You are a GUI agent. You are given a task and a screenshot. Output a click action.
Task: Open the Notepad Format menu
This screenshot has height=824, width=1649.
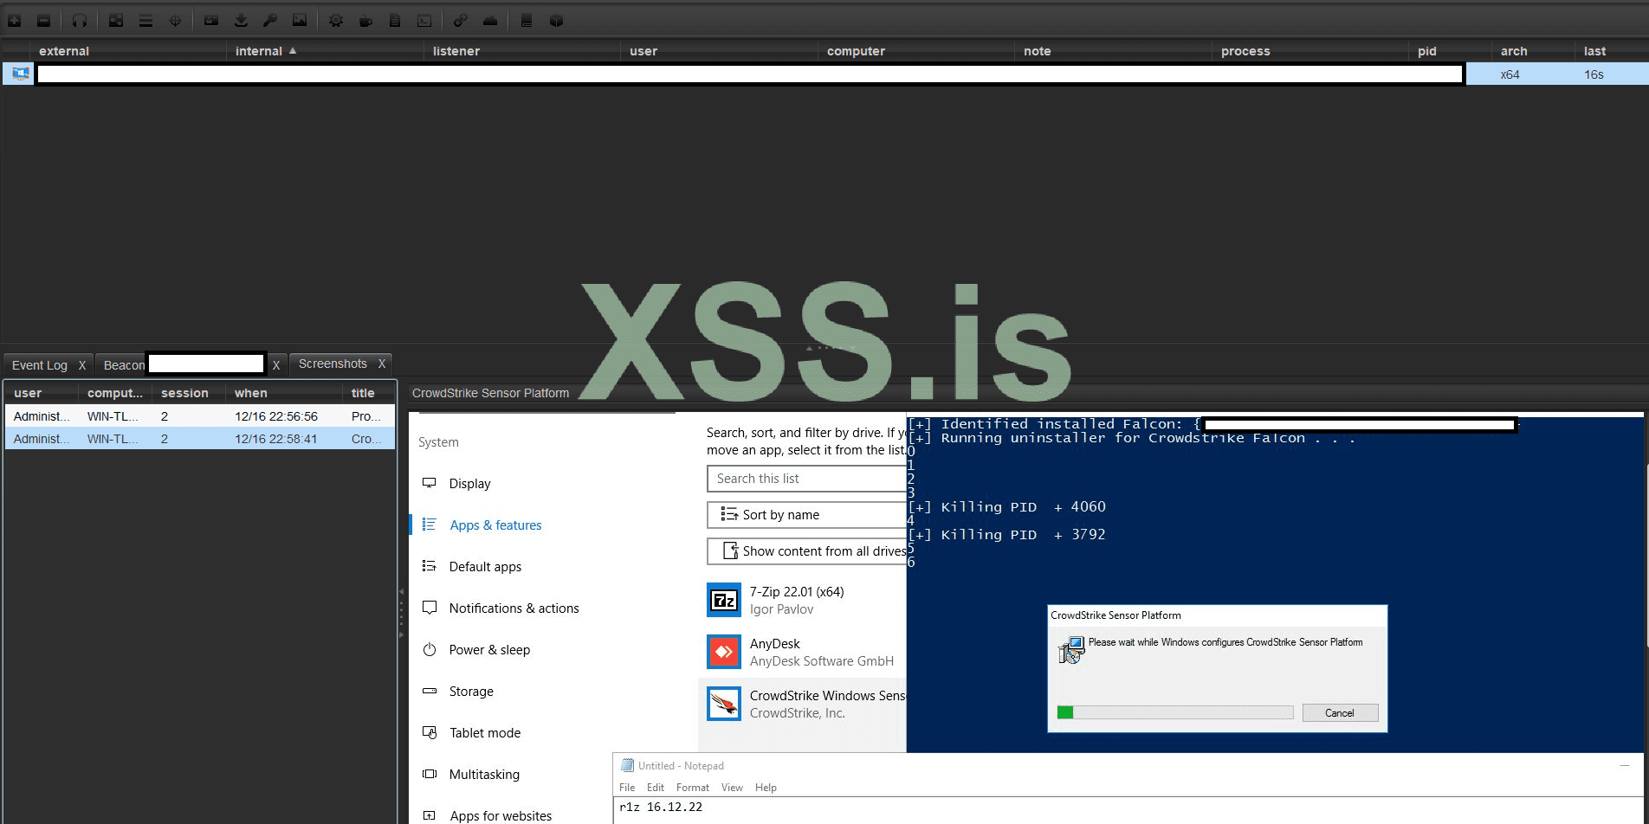pos(693,788)
